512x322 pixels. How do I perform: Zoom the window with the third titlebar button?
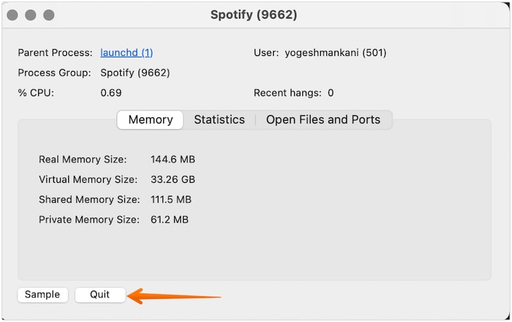click(49, 15)
